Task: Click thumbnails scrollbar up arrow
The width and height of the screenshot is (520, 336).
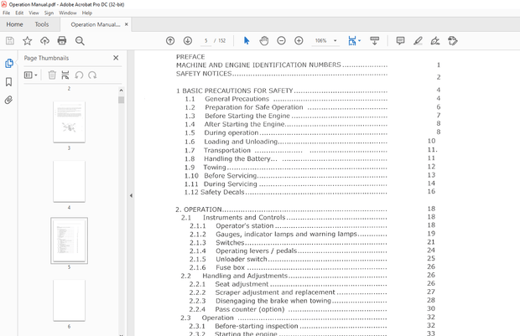Action: (122, 90)
